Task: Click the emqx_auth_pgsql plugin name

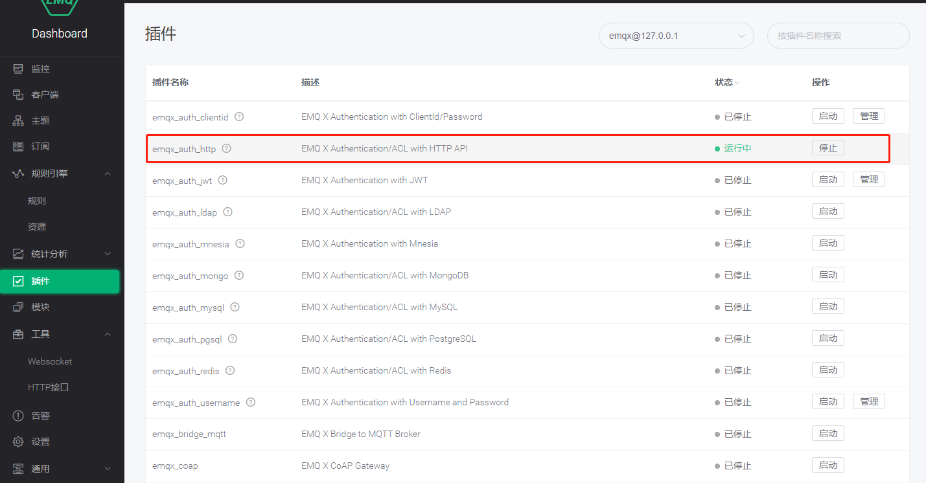Action: tap(187, 339)
